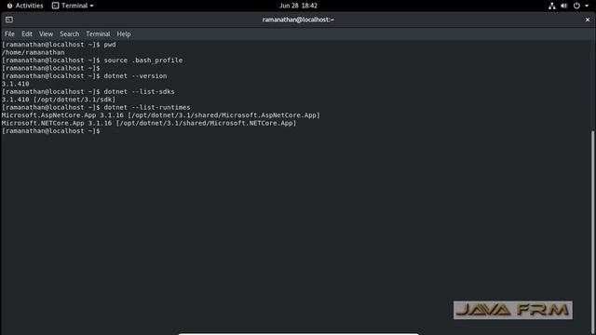This screenshot has width=596, height=335.
Task: Click the dotnet --version command
Action: 135,76
